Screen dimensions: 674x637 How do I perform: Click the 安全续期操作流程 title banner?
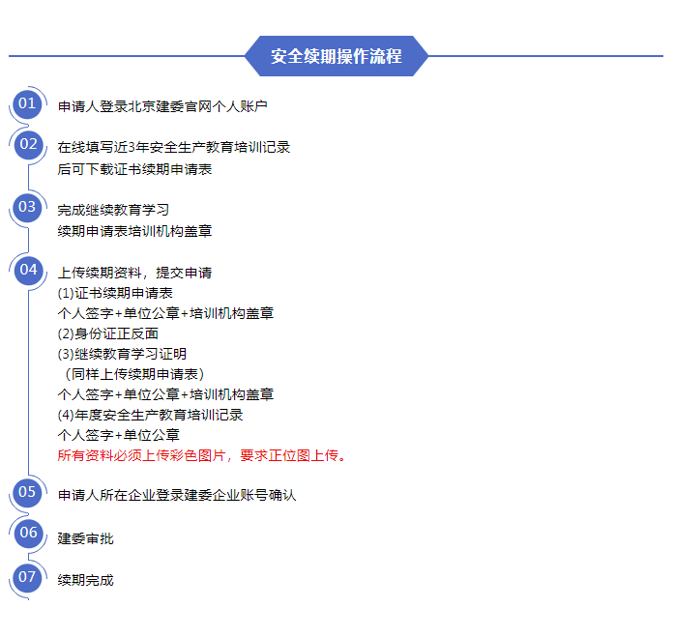click(x=337, y=56)
